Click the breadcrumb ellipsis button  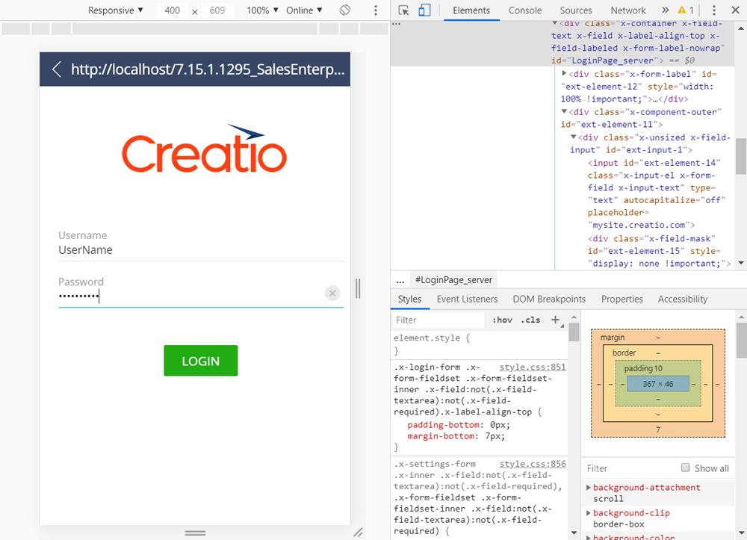tap(400, 280)
